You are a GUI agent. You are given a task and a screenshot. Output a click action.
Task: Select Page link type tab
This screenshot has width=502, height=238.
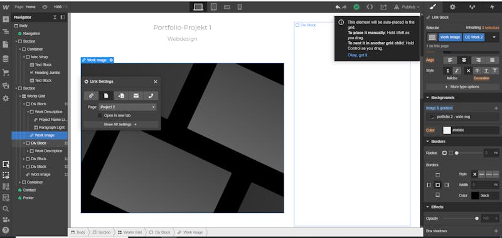(x=106, y=96)
